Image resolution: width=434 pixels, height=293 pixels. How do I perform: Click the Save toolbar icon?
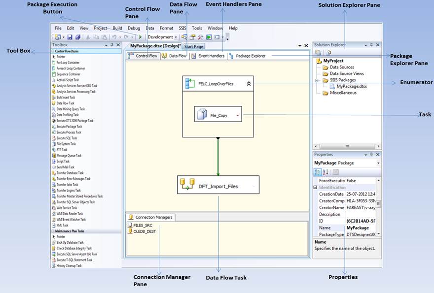70,37
